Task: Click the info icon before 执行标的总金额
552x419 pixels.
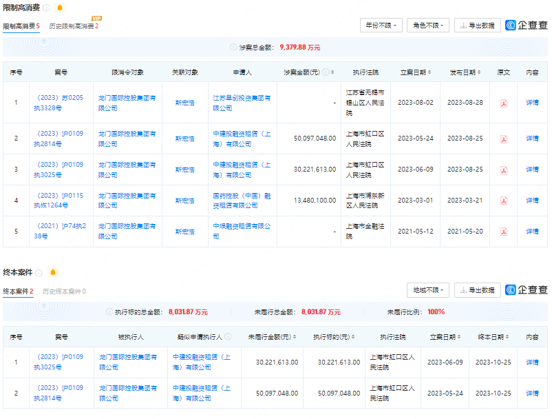Action: (109, 311)
